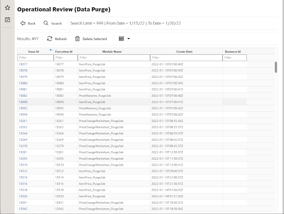This screenshot has width=284, height=214.
Task: Open issue 13342 link
Action: (x=23, y=209)
